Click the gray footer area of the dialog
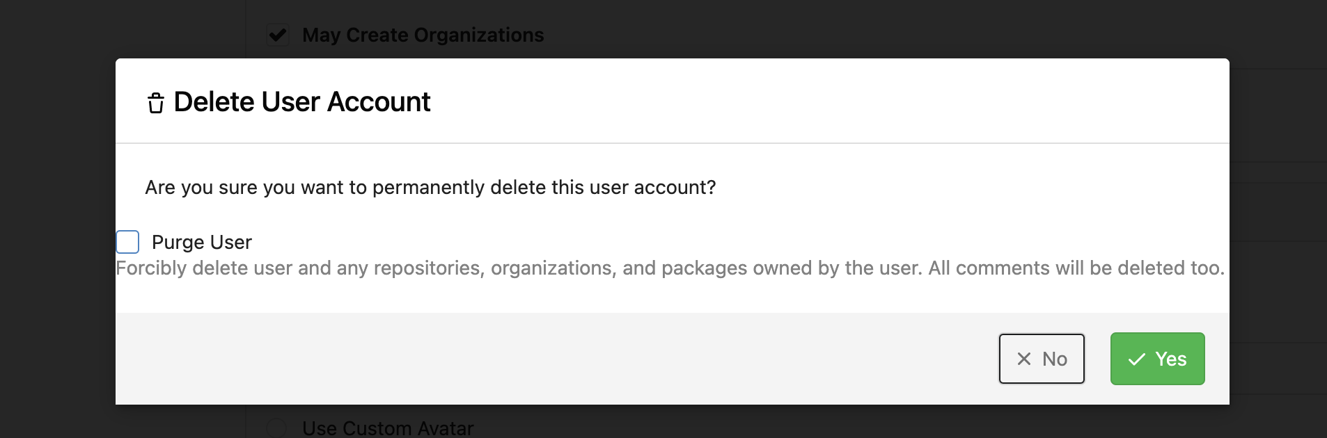This screenshot has height=438, width=1327. 557,359
